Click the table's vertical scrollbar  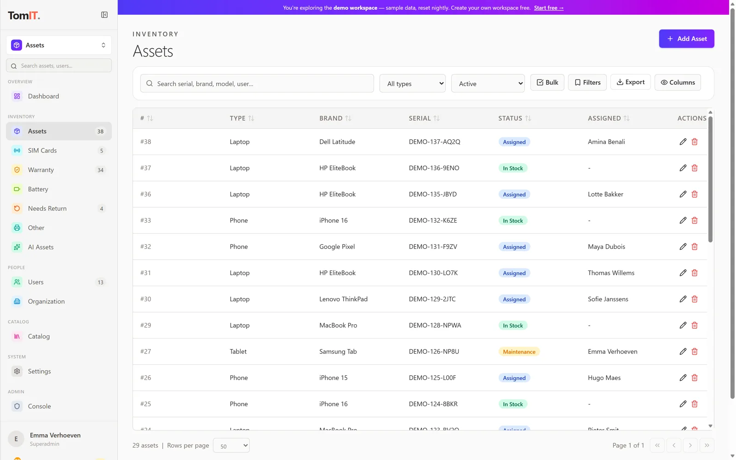tap(710, 179)
